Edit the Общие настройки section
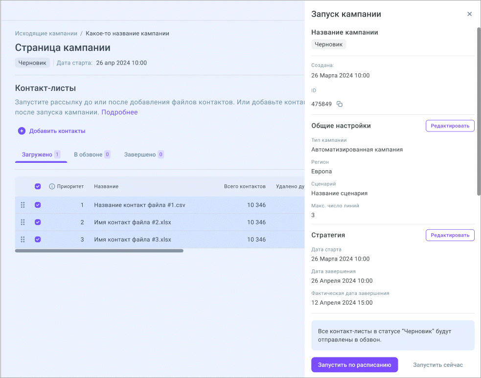The width and height of the screenshot is (481, 378). tap(450, 126)
